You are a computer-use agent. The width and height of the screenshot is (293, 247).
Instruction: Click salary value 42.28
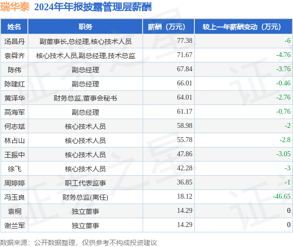pos(185,168)
